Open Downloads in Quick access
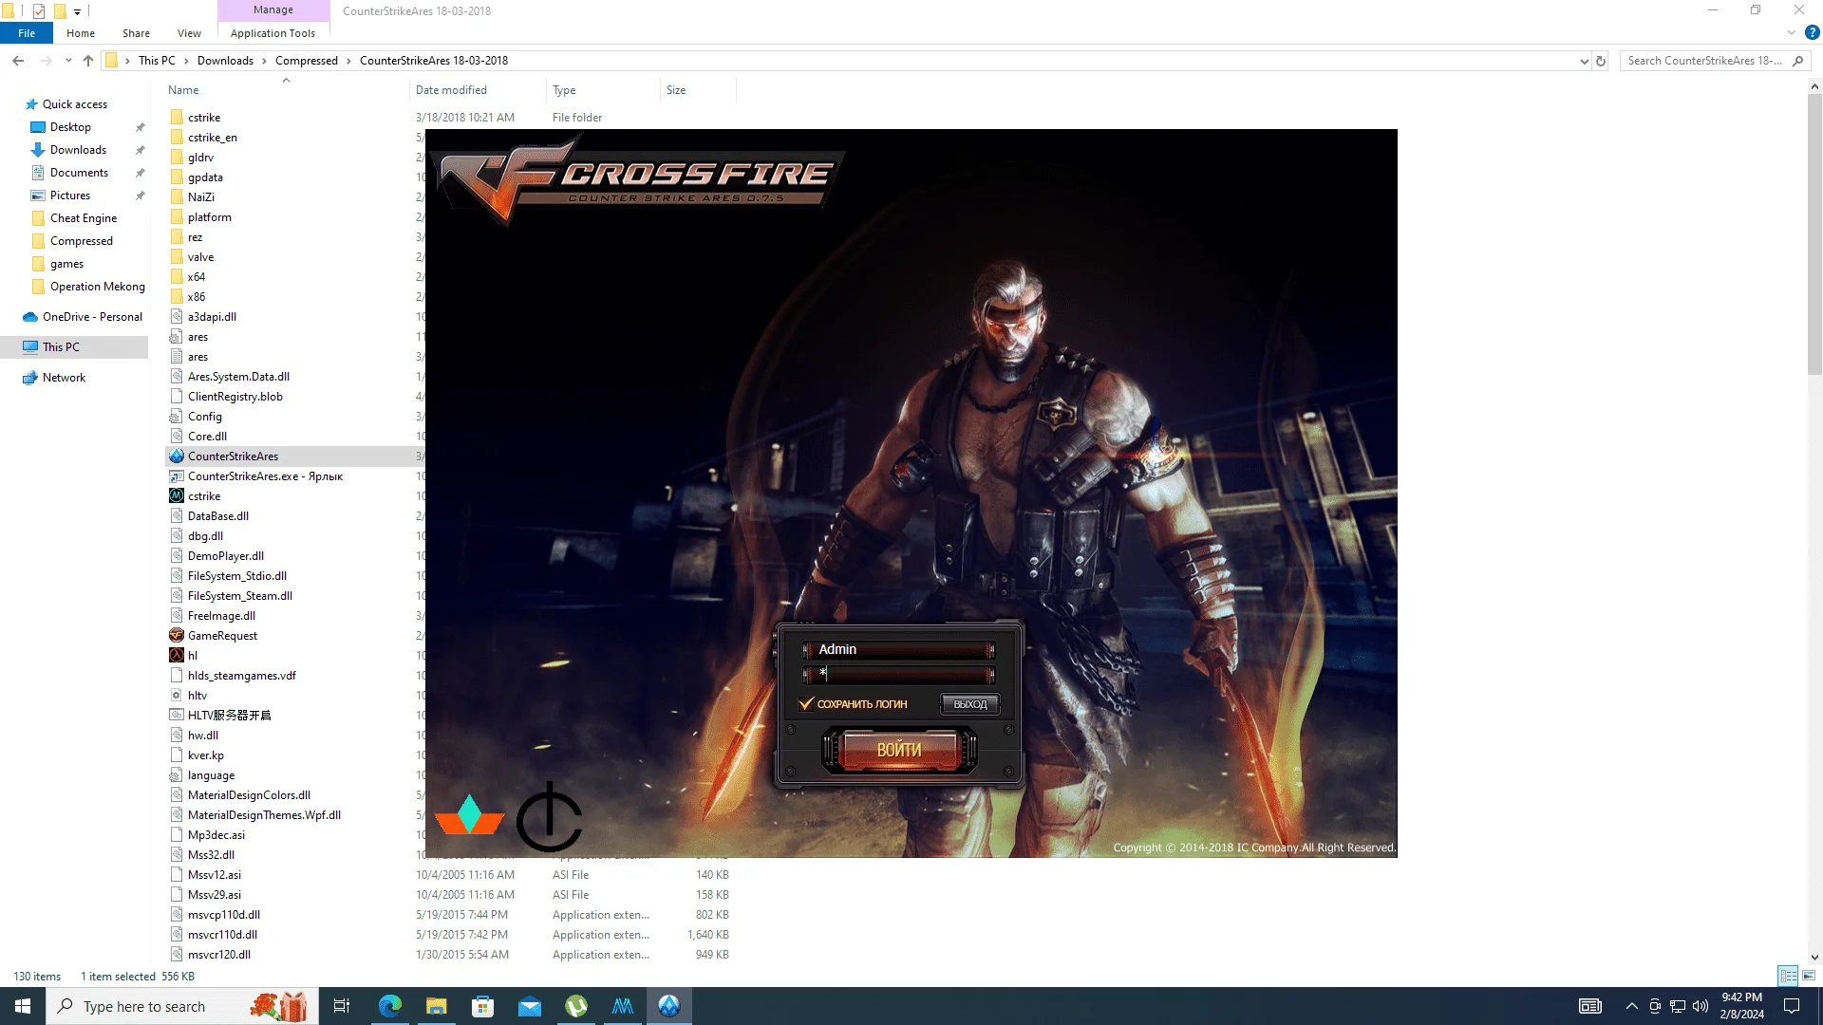Viewport: 1823px width, 1025px height. [78, 150]
